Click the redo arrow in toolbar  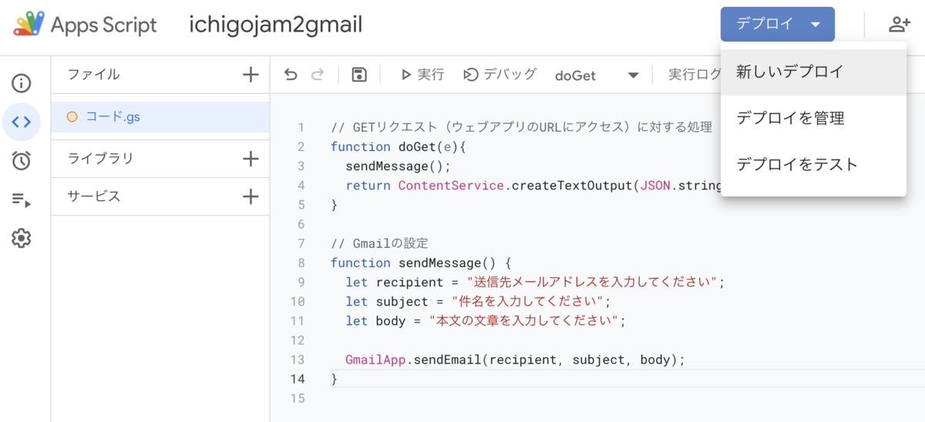tap(318, 75)
